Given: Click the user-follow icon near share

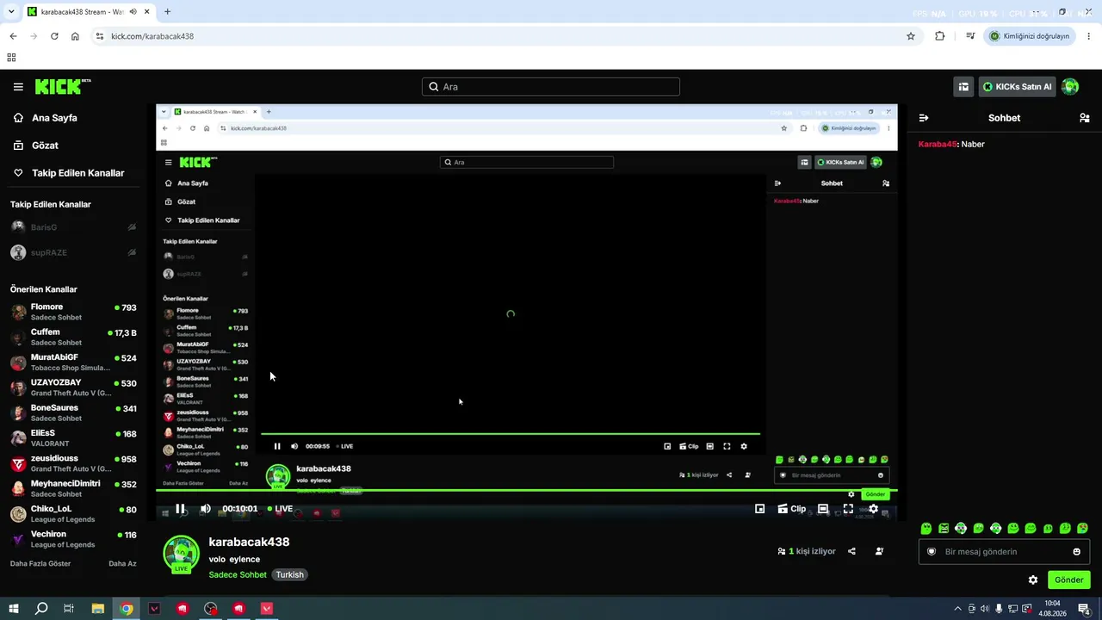Looking at the screenshot, I should 879,551.
